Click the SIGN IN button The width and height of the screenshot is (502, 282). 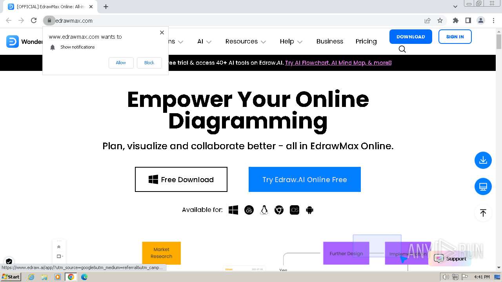(x=455, y=36)
